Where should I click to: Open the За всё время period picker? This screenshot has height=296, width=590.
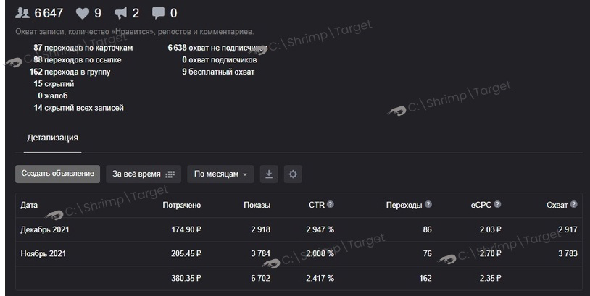(x=144, y=174)
